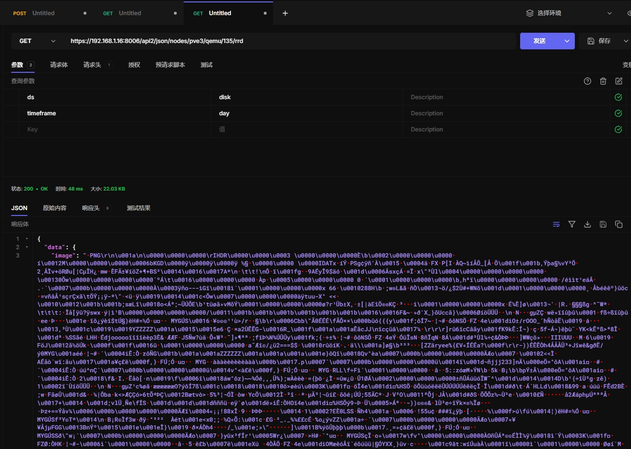Open a new request tab
Viewport: 631px width, 449px height.
click(x=285, y=13)
